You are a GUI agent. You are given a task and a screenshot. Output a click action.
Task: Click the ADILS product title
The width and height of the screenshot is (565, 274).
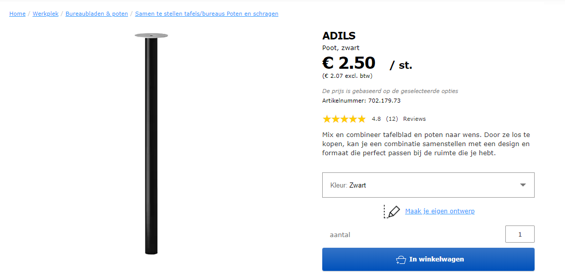pos(339,36)
